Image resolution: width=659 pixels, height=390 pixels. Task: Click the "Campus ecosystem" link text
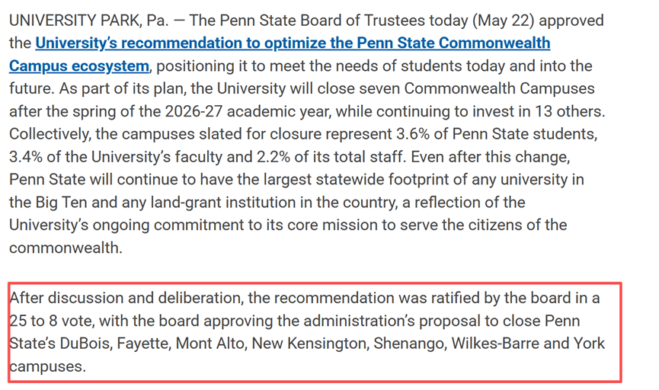(x=79, y=66)
